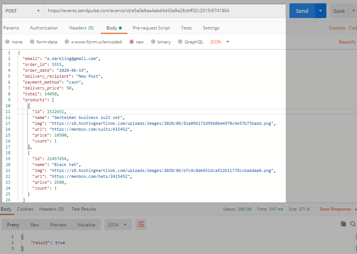This screenshot has height=254, width=357.
Task: Click the image URL ending ccbaddaa0.png
Action: [x=161, y=170]
